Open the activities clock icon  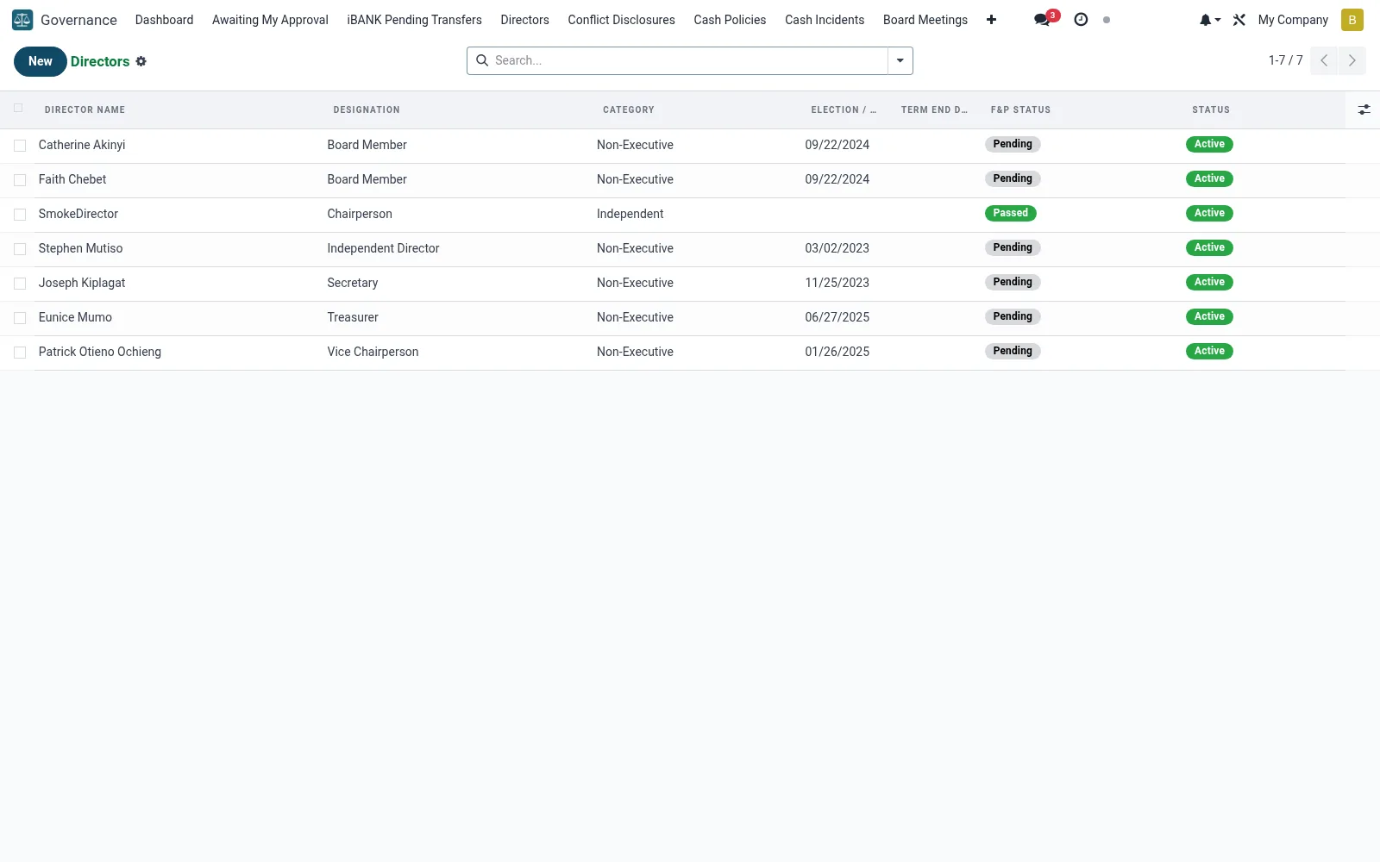pos(1081,20)
